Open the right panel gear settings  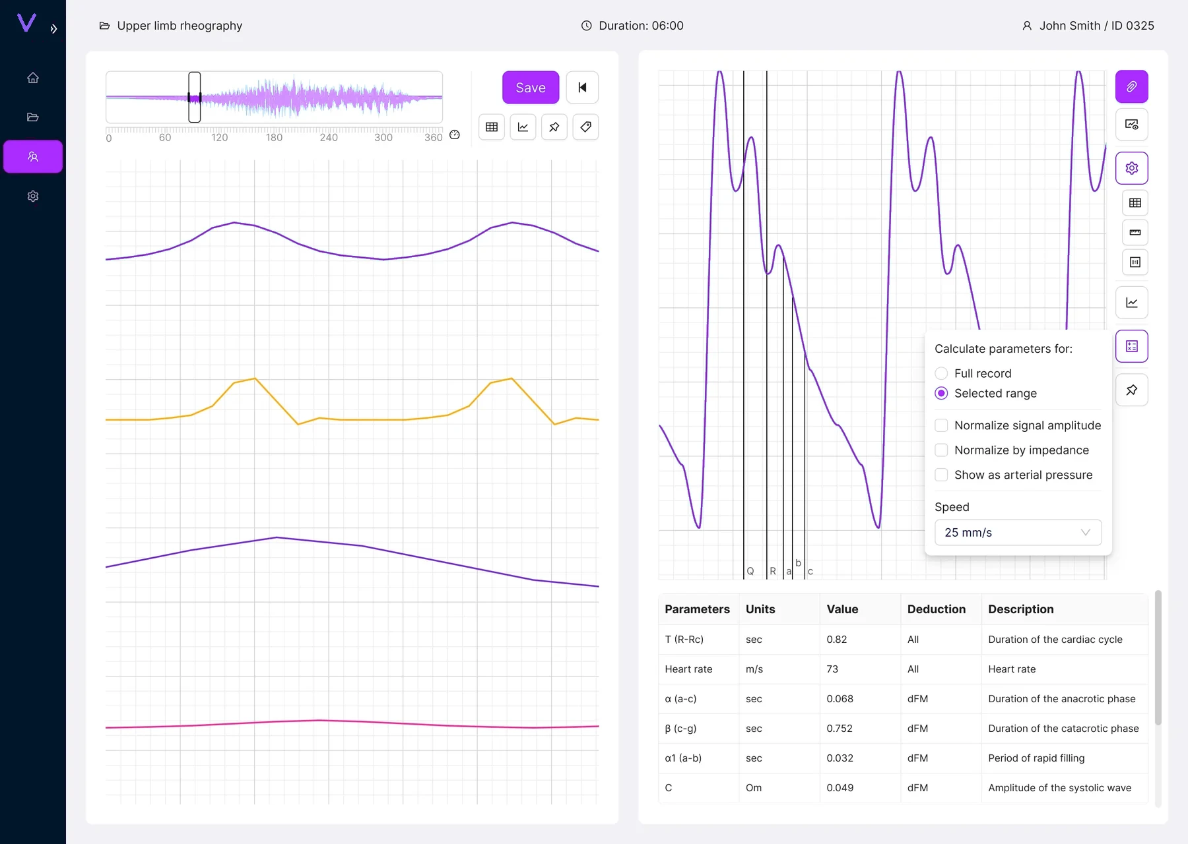(1132, 168)
